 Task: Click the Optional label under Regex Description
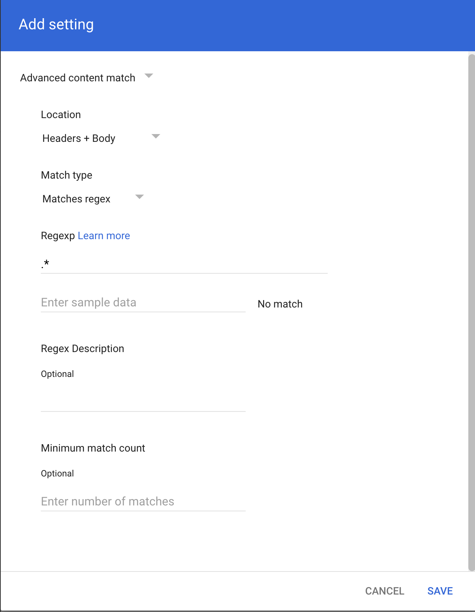tap(58, 374)
